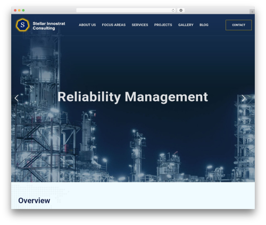Click the browser download circle icon
Screen dimensions: 266x225
181,10
